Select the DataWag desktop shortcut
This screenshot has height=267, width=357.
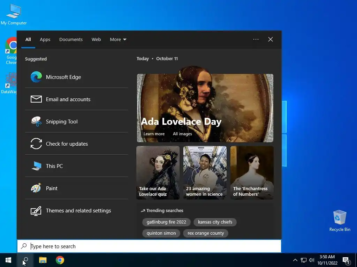(x=9, y=83)
